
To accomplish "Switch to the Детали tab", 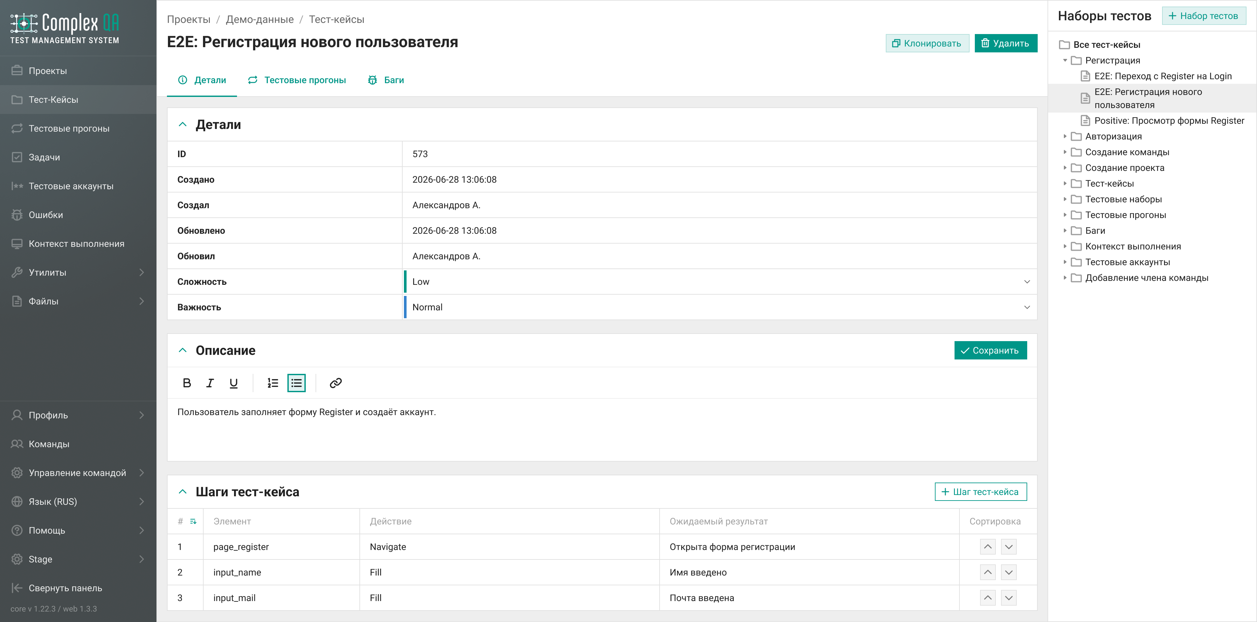I will 202,80.
